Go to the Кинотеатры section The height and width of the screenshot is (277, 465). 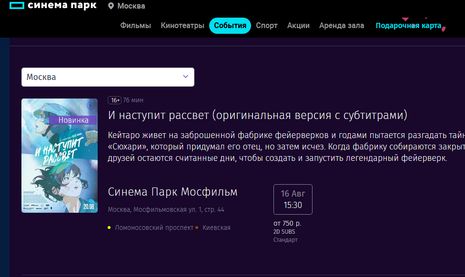coord(182,26)
